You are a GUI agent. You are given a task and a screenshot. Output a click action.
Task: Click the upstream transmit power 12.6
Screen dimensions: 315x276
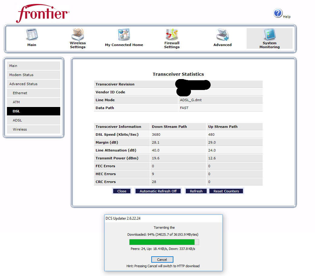(x=212, y=158)
